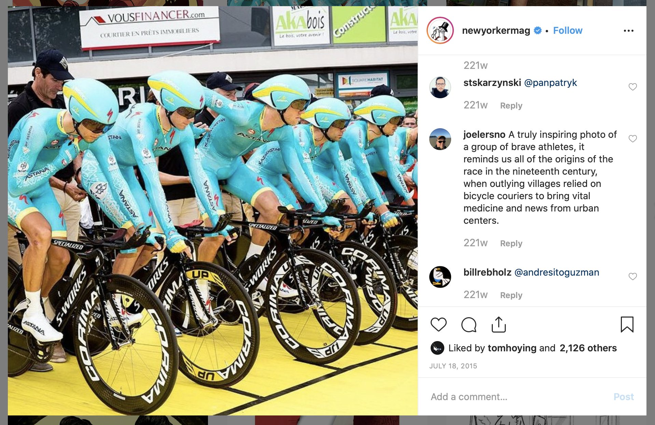Share the post using the share icon

click(499, 324)
